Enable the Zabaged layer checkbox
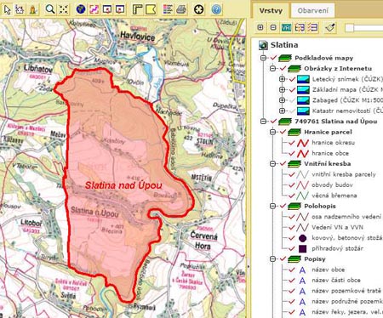This screenshot has width=383, height=318. coord(293,100)
